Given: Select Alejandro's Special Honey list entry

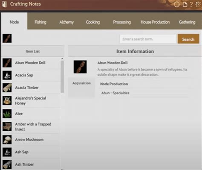Looking at the screenshot, I should click(31, 100).
